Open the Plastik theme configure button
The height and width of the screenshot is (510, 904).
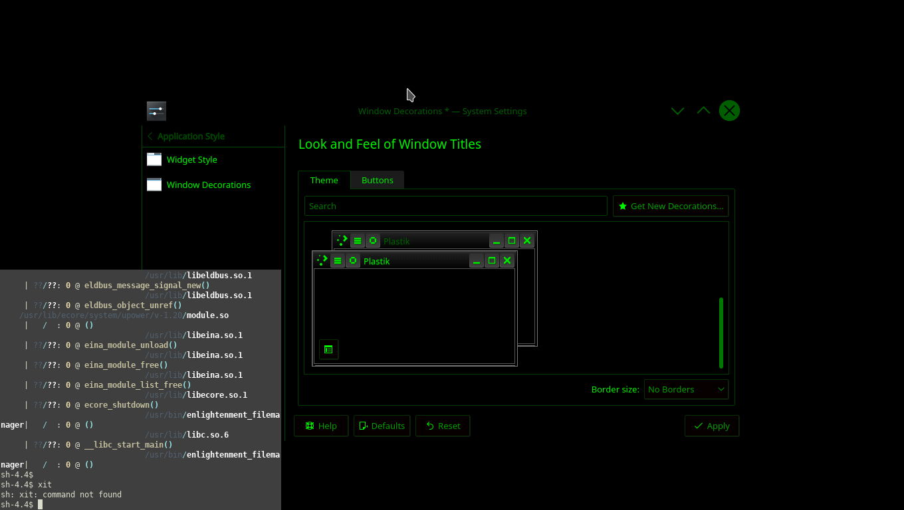(x=328, y=349)
